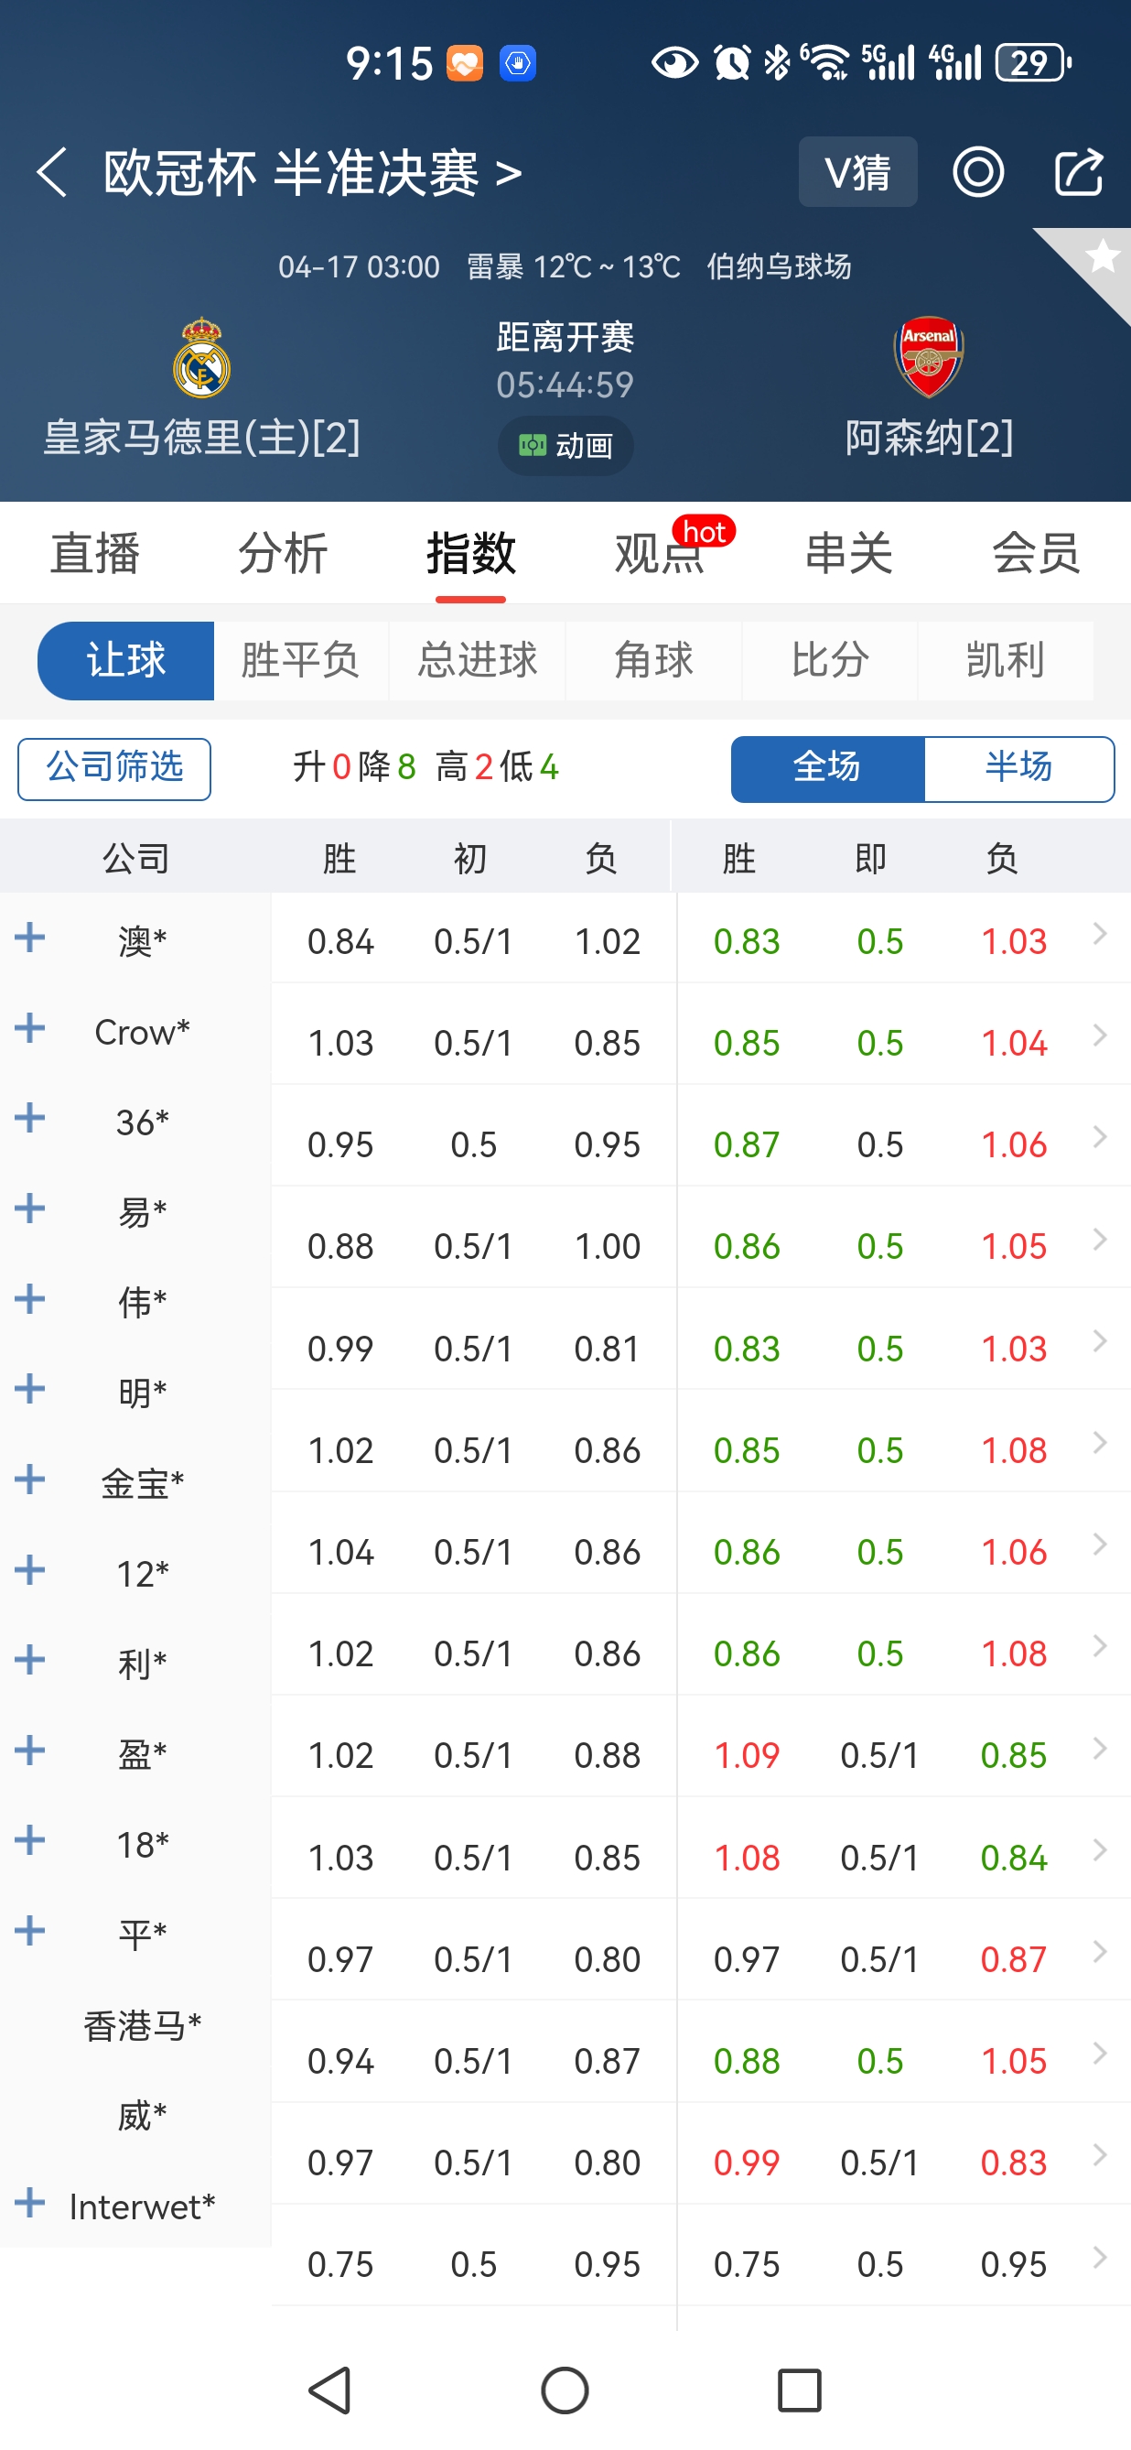
Task: Expand the 伟* company plus icon
Action: tap(30, 1299)
